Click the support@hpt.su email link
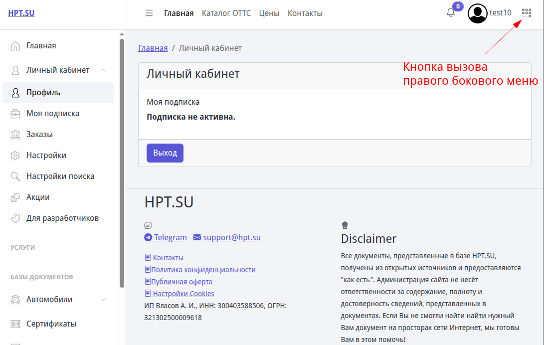 point(227,238)
